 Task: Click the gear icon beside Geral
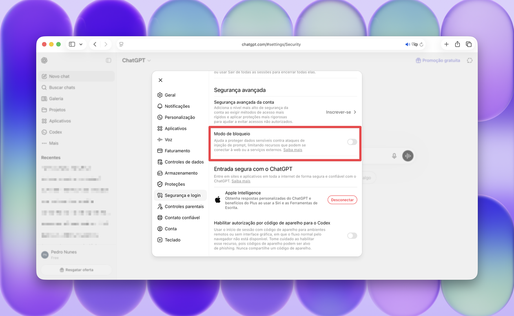pos(160,95)
